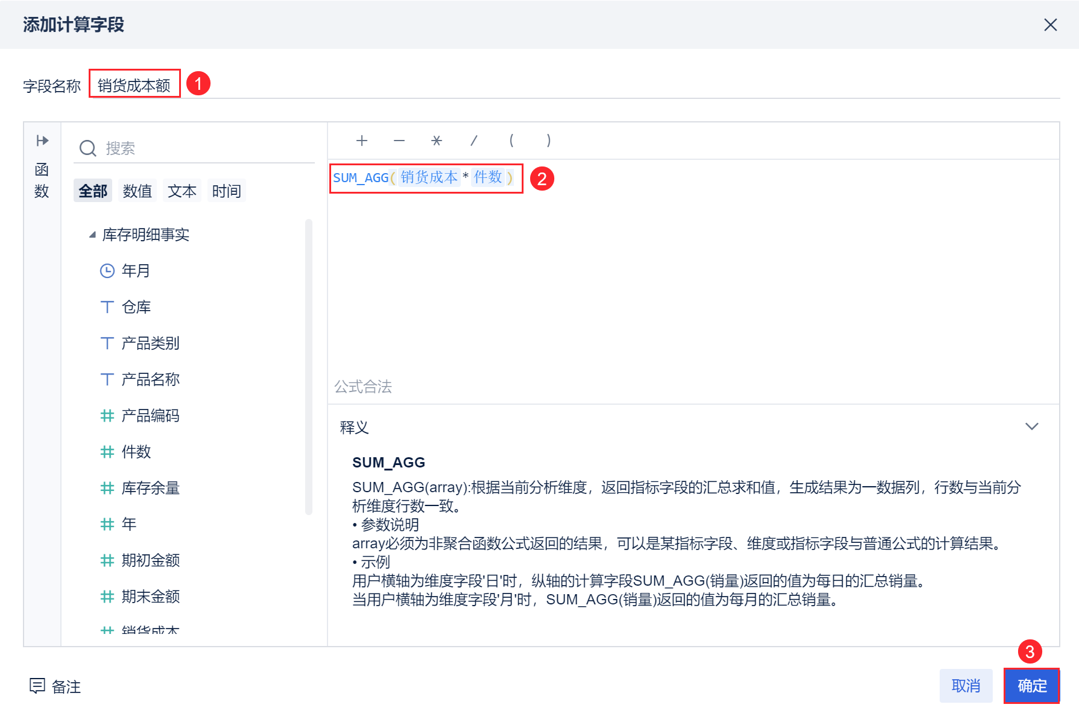Insert a right parenthesis
The image size is (1079, 719).
549,141
